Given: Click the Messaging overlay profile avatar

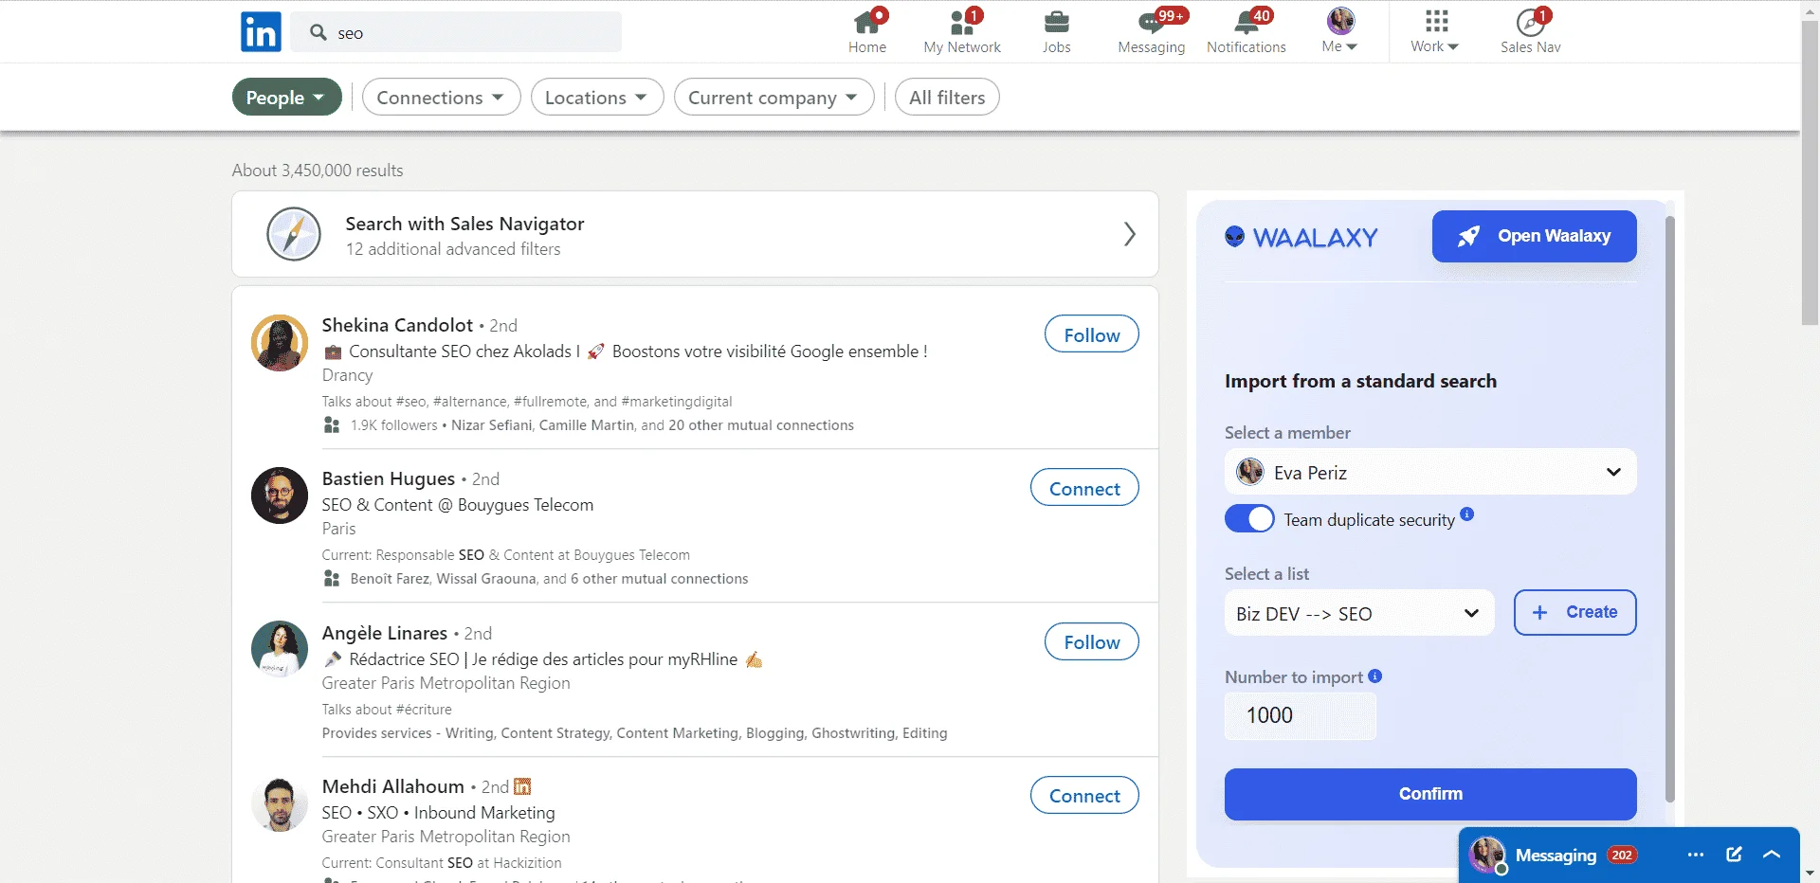Looking at the screenshot, I should tap(1486, 855).
